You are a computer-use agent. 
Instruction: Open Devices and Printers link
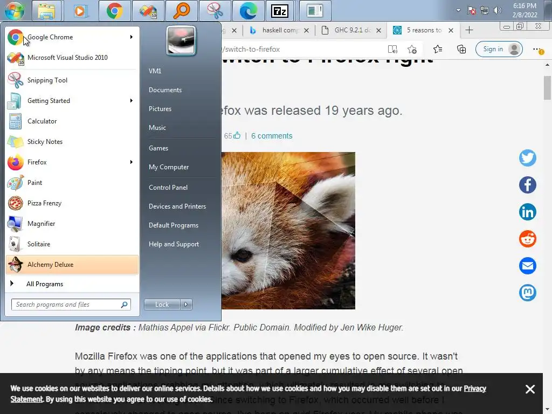tap(177, 206)
